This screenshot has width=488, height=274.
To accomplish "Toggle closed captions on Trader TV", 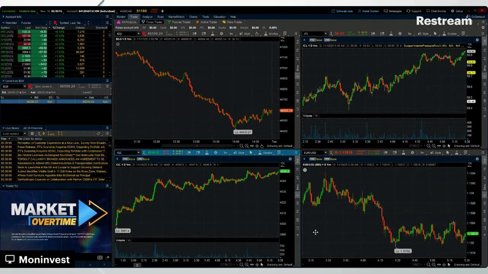I will click(100, 258).
